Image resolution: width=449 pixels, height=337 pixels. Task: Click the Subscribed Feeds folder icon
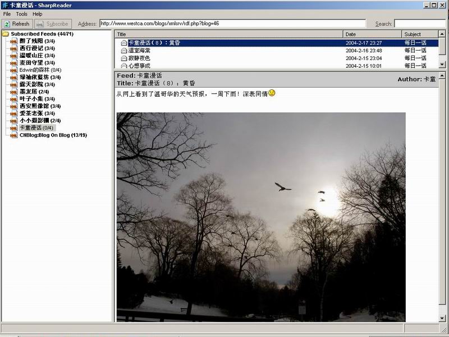point(6,34)
